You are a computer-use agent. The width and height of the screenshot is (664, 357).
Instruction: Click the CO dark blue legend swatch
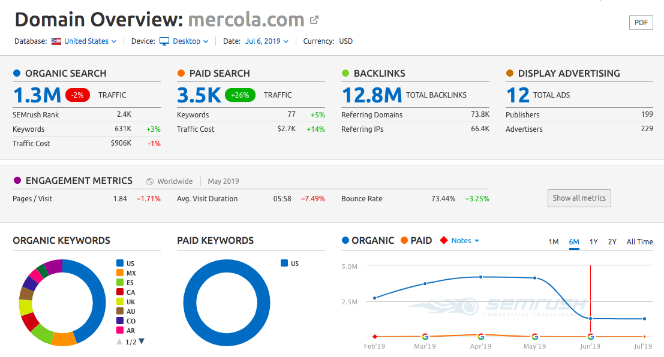[120, 320]
